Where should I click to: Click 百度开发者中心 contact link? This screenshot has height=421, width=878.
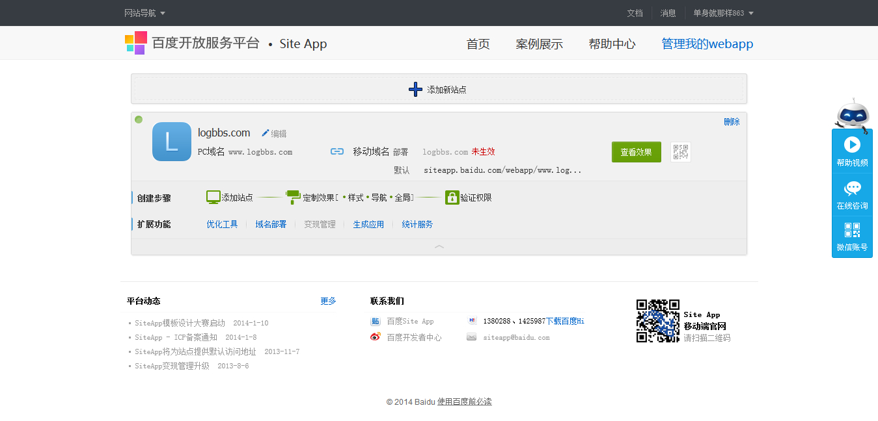414,337
